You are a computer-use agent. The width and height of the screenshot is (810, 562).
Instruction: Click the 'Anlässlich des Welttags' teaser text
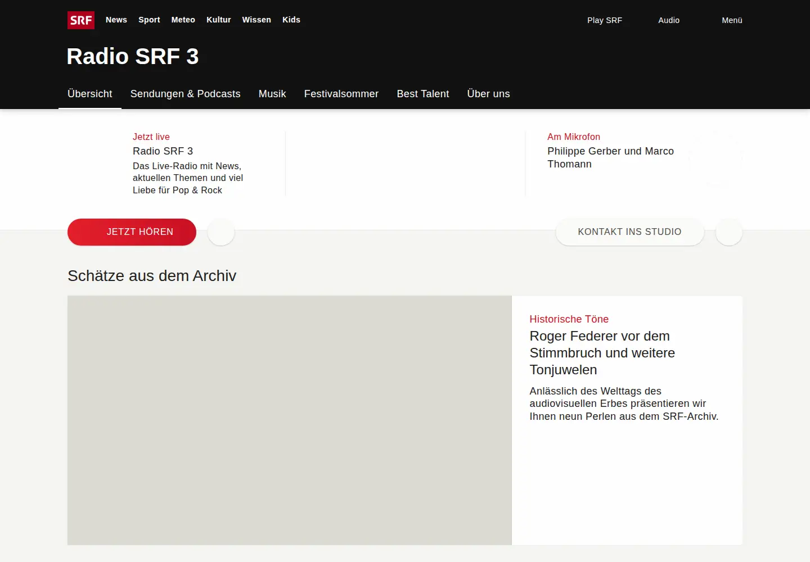pyautogui.click(x=624, y=404)
